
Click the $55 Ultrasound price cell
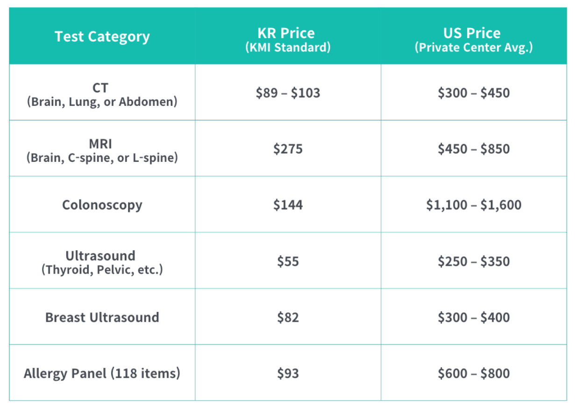point(288,261)
